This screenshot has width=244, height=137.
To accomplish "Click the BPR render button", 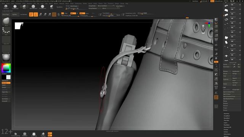I will click(x=216, y=20).
